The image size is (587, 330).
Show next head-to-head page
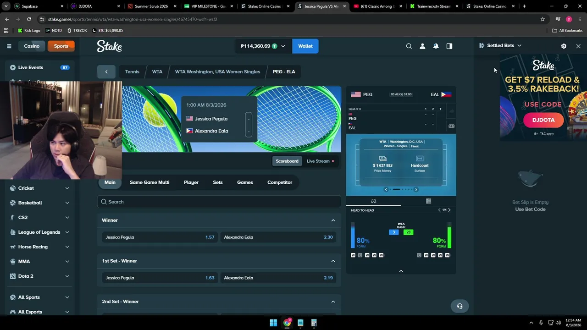449,210
